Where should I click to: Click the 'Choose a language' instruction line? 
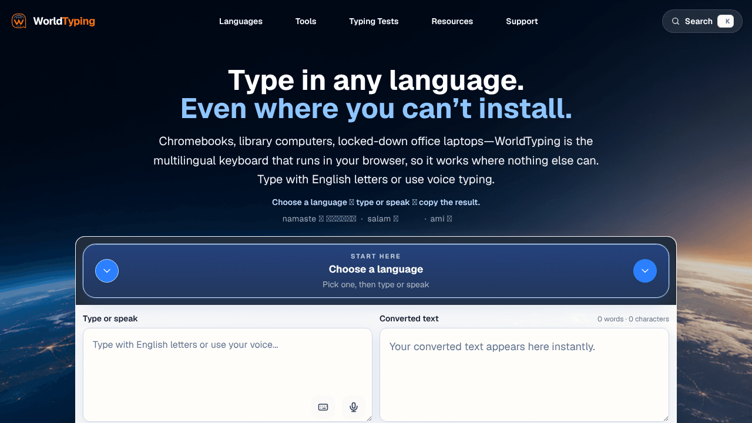click(376, 202)
